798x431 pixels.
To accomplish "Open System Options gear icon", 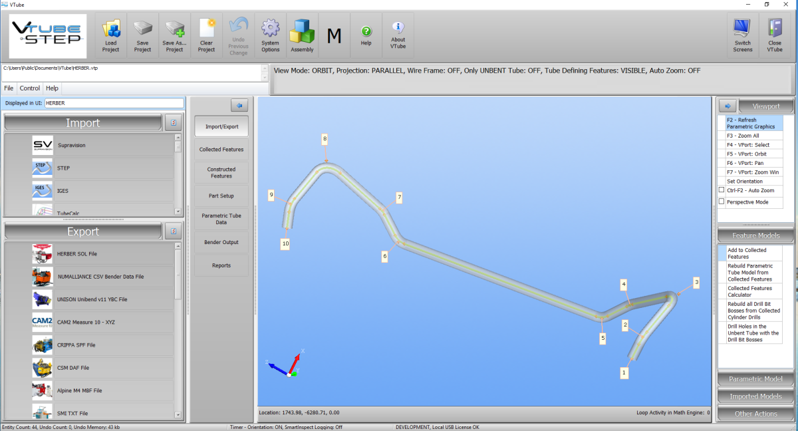I will (x=270, y=29).
